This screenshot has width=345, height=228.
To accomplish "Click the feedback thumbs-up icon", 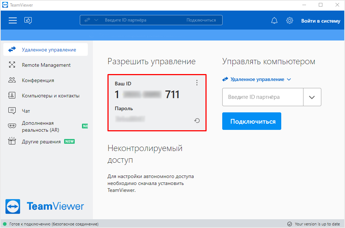I will click(28, 20).
